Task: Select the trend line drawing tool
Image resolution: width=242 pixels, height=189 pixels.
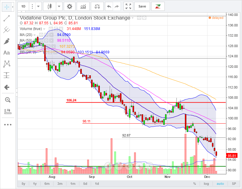Action: [x=7, y=18]
